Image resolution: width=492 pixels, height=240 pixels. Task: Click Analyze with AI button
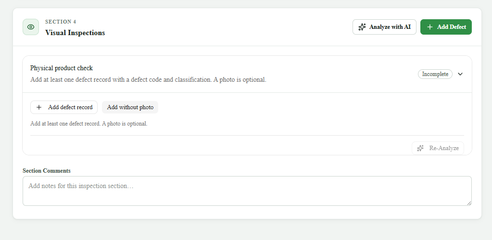pyautogui.click(x=384, y=27)
